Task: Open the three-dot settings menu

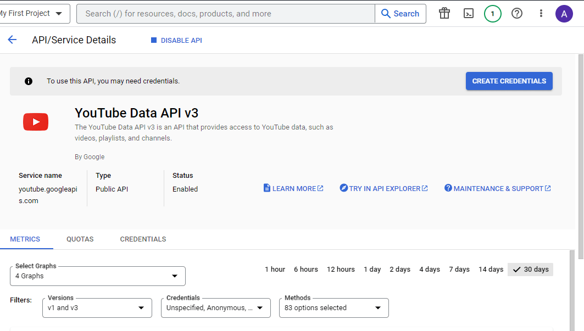Action: click(541, 14)
